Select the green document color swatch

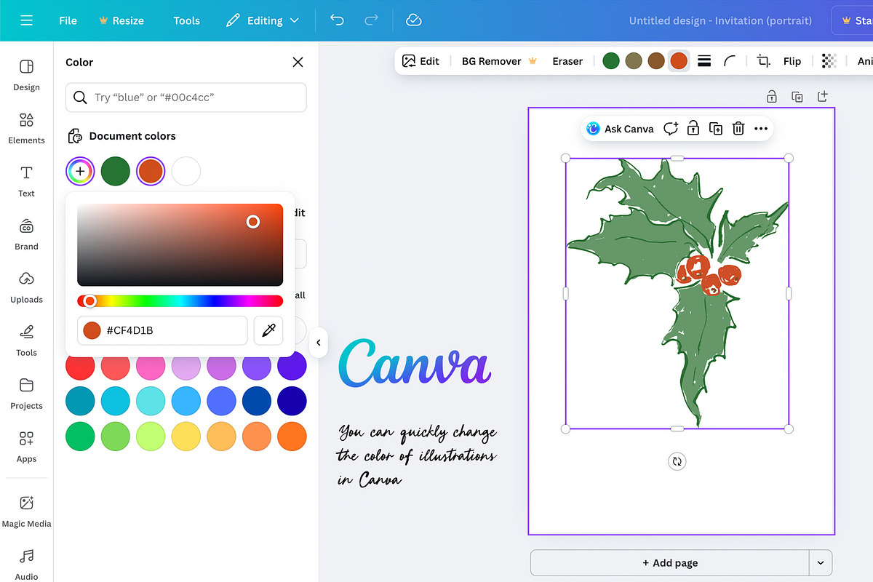pos(115,171)
